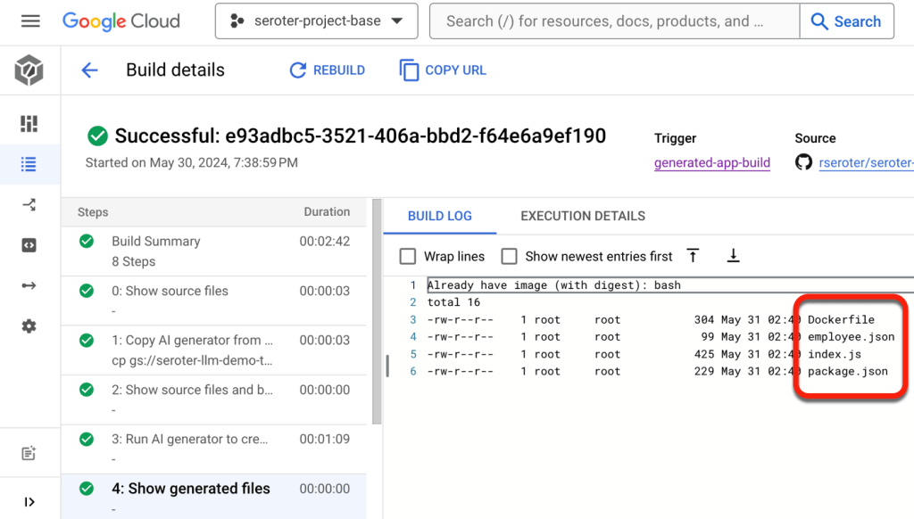Open the Repositories icon in sidebar
The width and height of the screenshot is (914, 519).
coord(29,245)
